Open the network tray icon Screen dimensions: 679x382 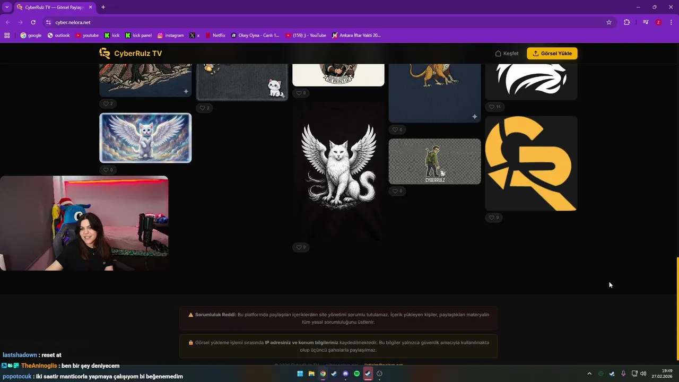634,374
